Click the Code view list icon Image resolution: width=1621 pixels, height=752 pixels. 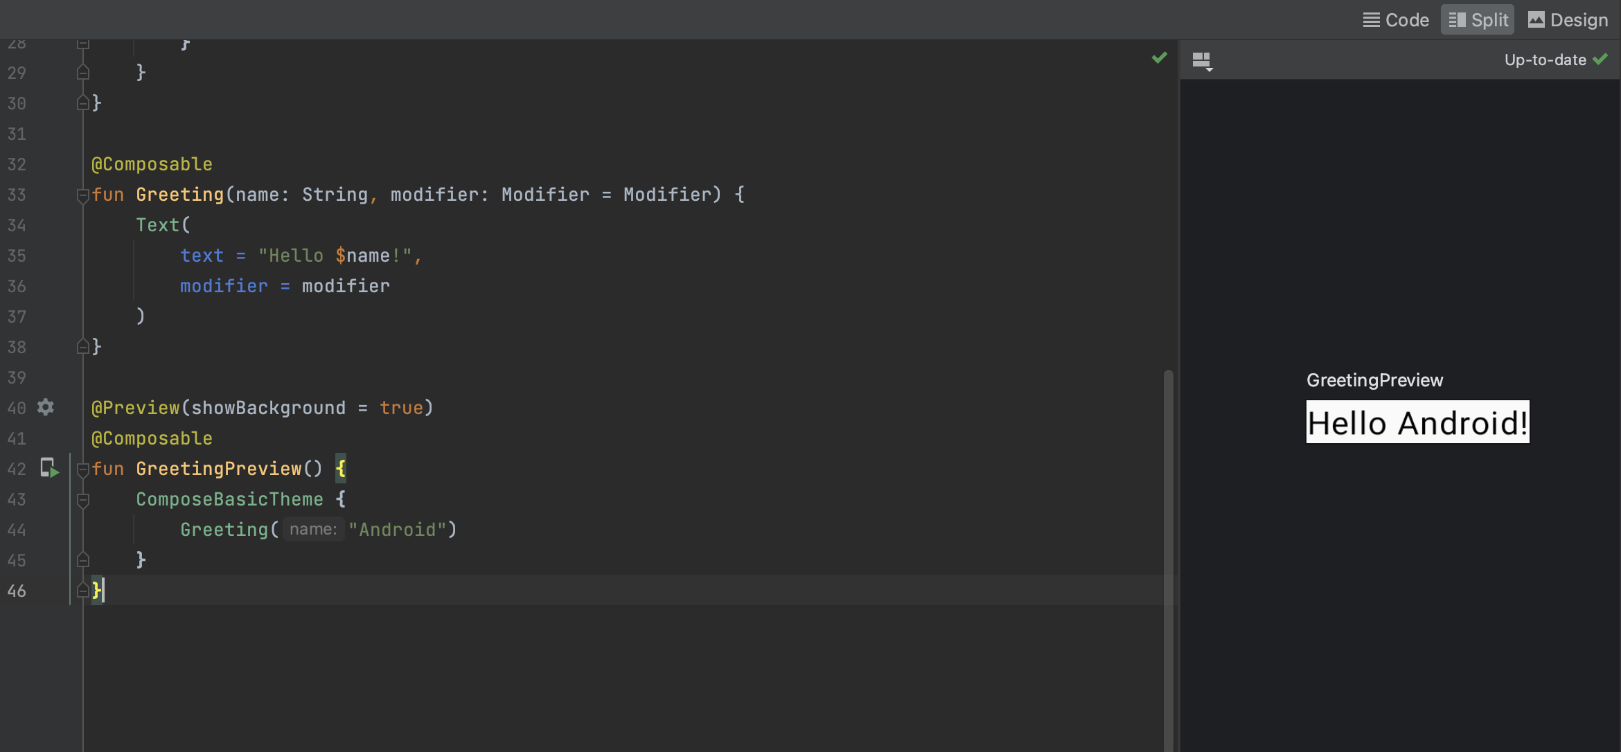(1371, 20)
